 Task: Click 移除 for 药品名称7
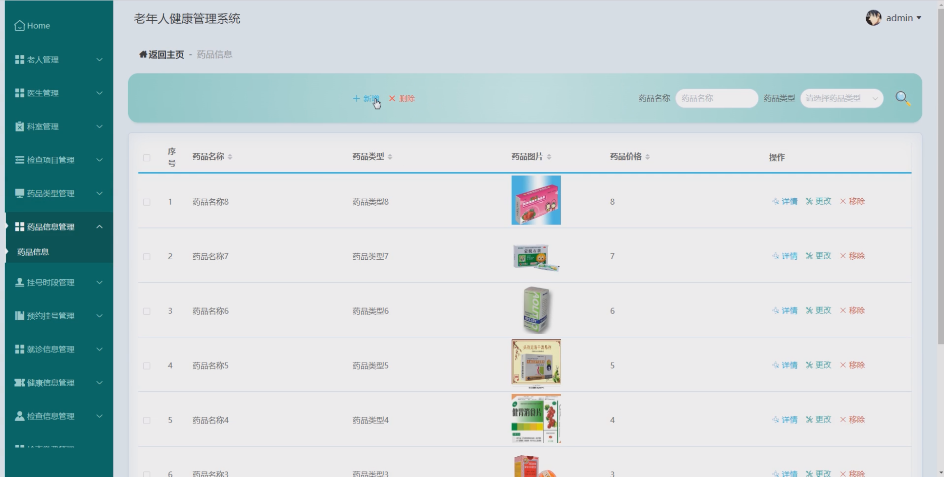(x=852, y=256)
